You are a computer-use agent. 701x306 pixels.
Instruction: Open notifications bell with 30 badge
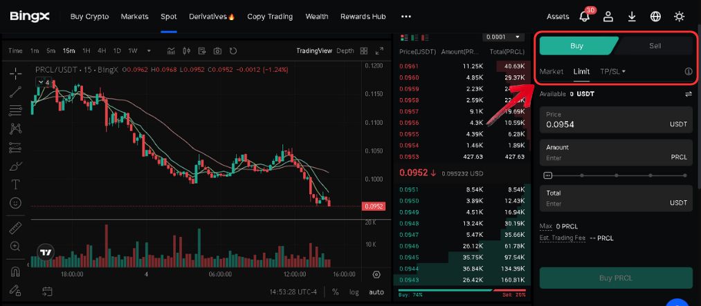pyautogui.click(x=585, y=16)
